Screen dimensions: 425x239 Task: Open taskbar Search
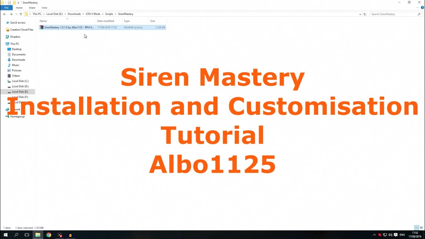tap(16, 235)
